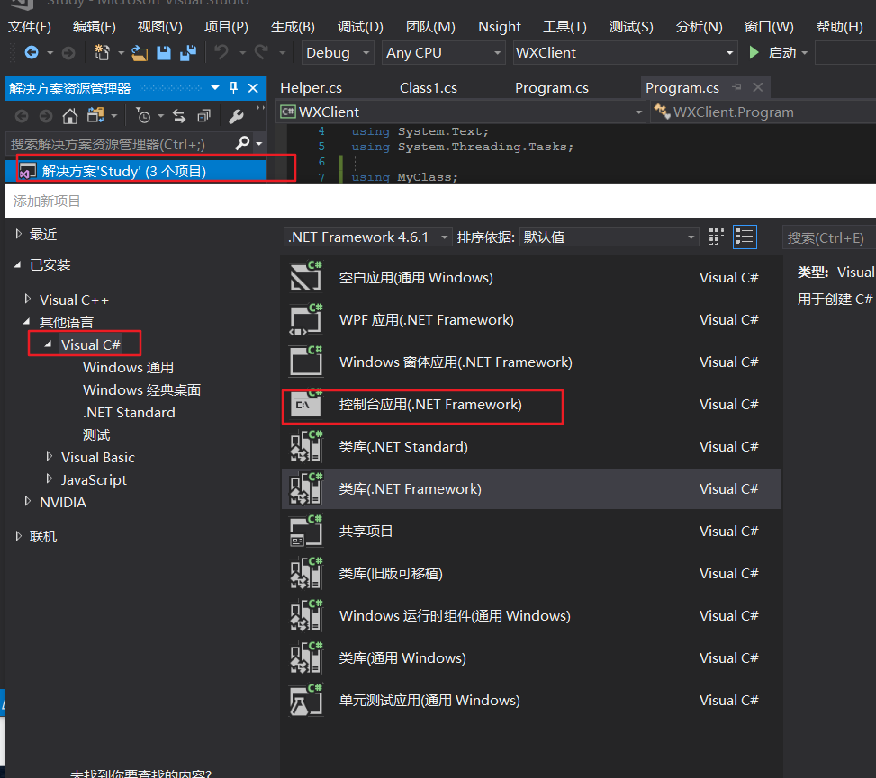The width and height of the screenshot is (876, 778).
Task: Open the 工具(T) menu
Action: [564, 27]
